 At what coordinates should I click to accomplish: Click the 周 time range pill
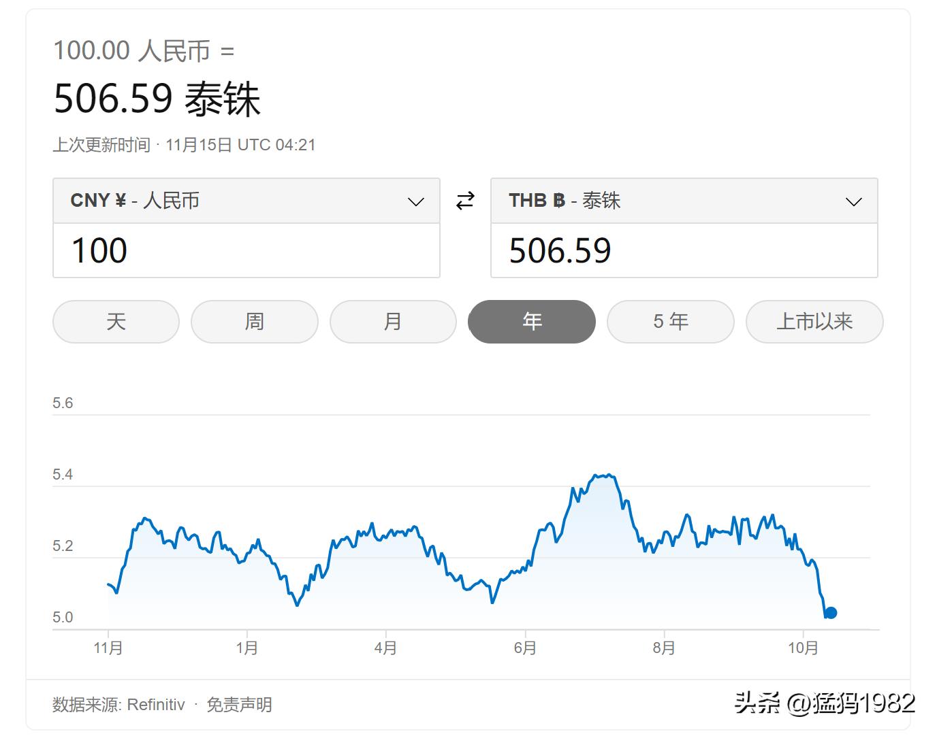click(x=254, y=321)
